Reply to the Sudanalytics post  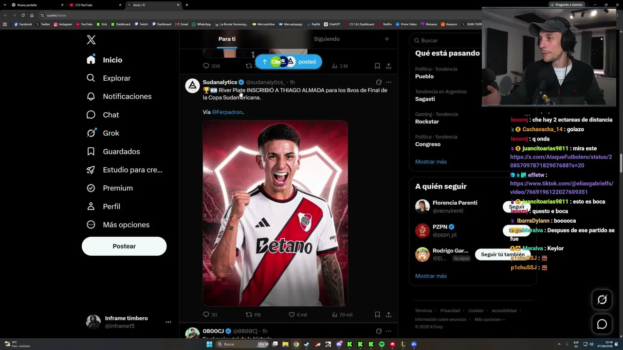click(210, 315)
